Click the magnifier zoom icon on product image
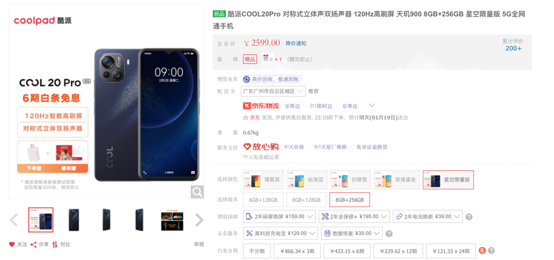Viewport: 554px width, 260px height. [197, 192]
